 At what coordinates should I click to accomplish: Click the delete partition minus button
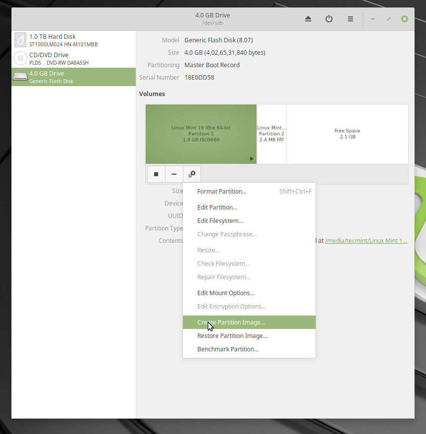point(174,174)
